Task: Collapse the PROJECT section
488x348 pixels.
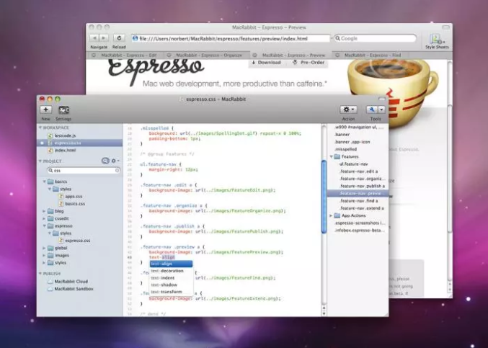Action: (x=40, y=161)
